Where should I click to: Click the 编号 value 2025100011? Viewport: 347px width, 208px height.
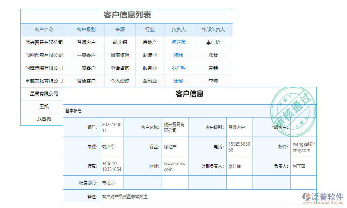point(110,127)
